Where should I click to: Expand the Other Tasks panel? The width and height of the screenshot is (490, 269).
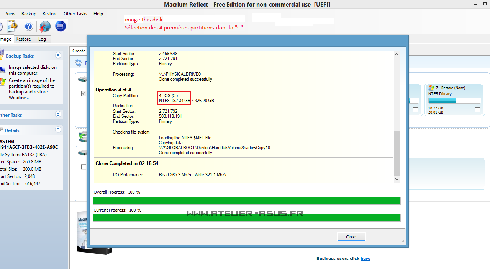(x=58, y=114)
